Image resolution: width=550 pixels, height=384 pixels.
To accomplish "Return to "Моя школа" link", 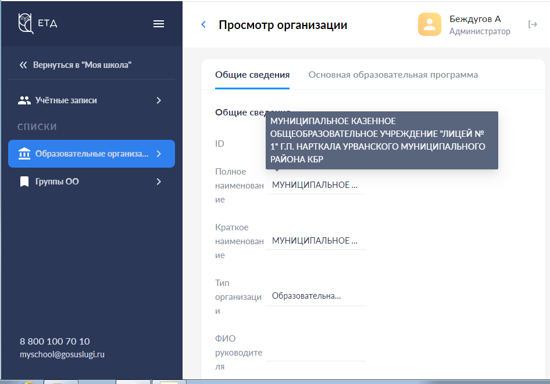I will 82,65.
